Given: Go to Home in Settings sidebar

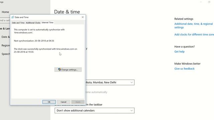Looking at the screenshot, I should pos(5,12).
